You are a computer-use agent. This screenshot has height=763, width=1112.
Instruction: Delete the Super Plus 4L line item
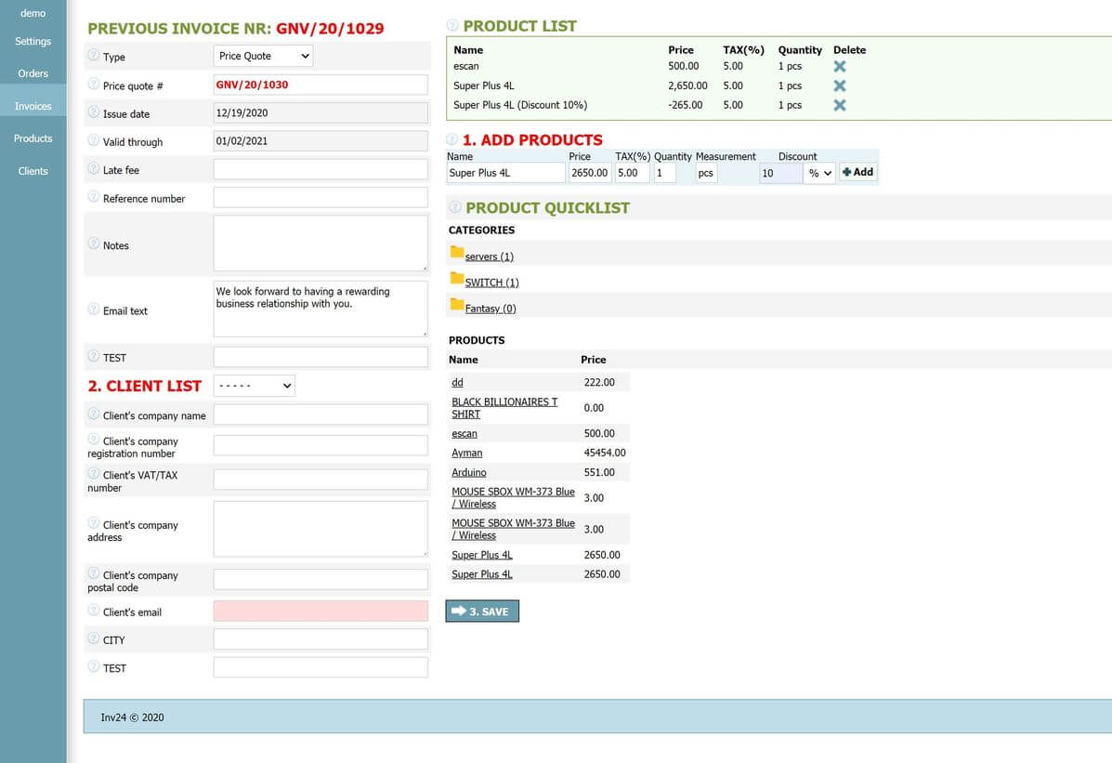(x=839, y=86)
